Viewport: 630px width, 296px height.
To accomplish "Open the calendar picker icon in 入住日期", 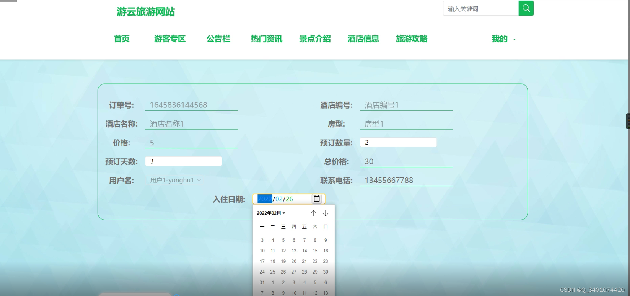I will (x=316, y=199).
